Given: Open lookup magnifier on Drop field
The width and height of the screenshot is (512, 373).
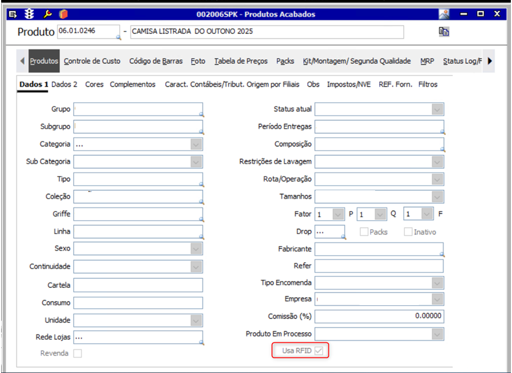Looking at the screenshot, I should point(344,237).
